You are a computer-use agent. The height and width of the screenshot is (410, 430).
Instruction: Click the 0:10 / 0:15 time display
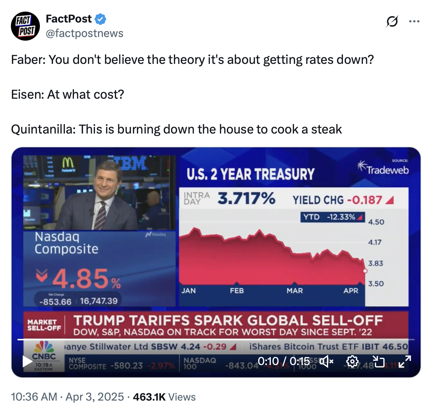tap(284, 361)
